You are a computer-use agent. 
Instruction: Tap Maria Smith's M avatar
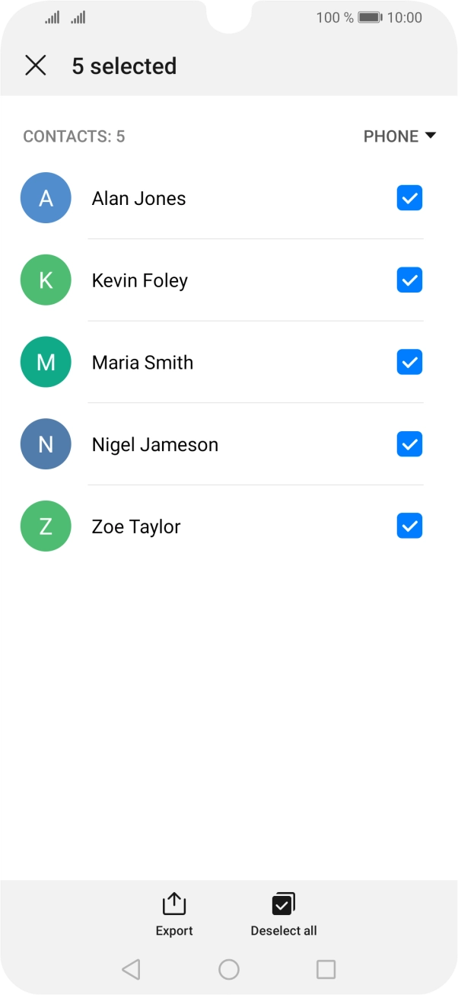46,362
